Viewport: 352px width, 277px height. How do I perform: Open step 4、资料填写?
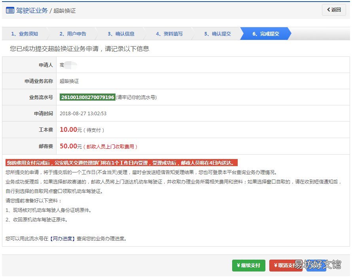[x=169, y=34]
